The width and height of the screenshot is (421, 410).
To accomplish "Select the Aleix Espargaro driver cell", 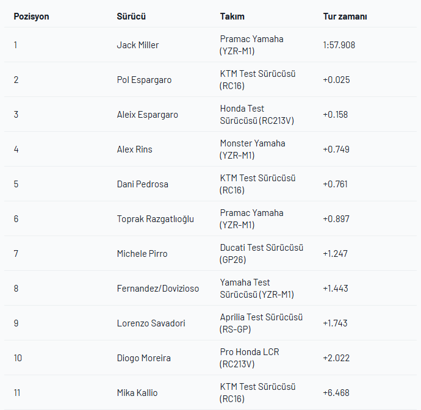I will click(x=147, y=115).
